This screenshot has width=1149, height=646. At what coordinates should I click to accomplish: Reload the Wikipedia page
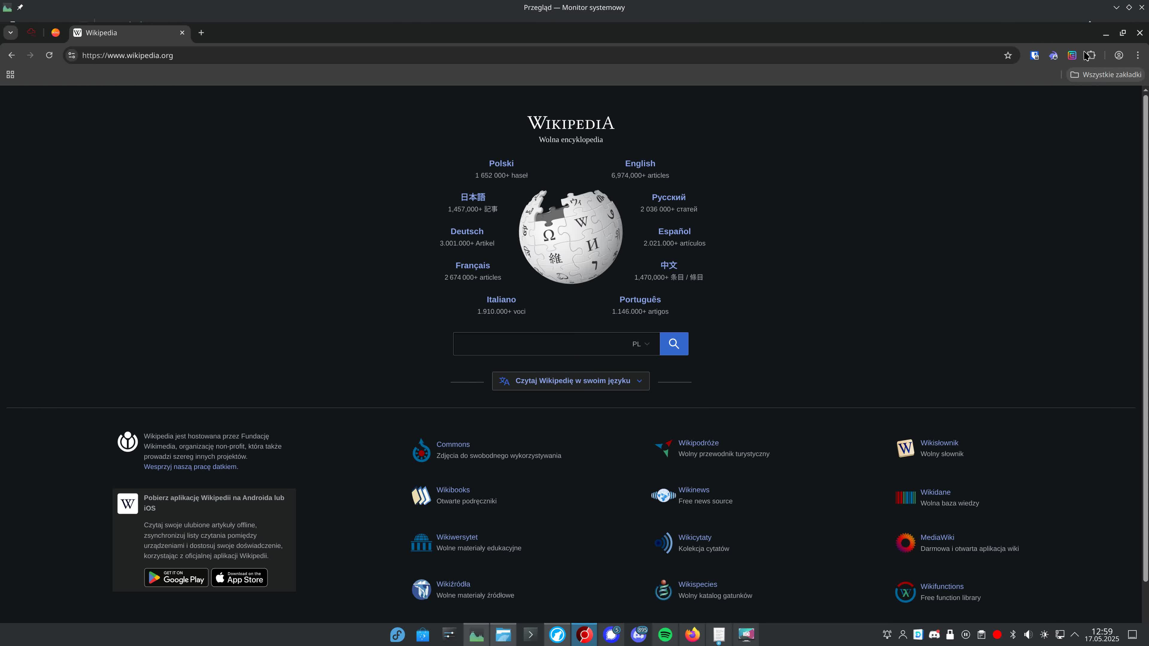(49, 55)
